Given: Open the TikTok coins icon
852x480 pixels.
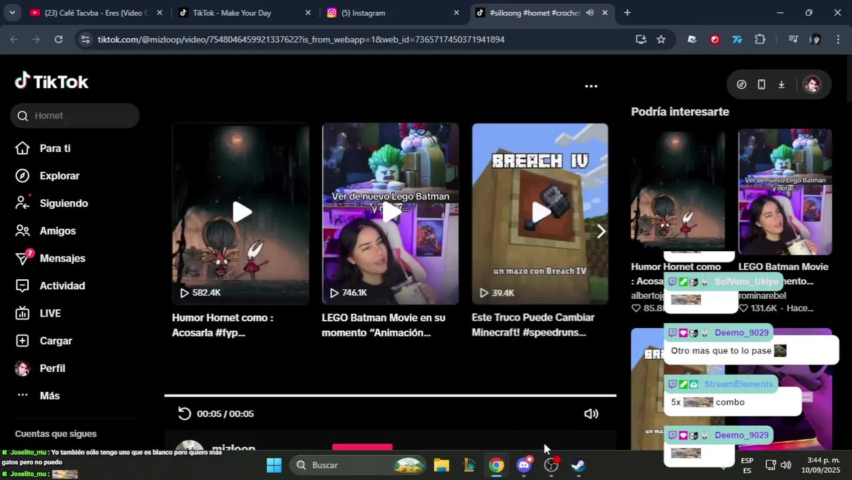Looking at the screenshot, I should pos(741,85).
